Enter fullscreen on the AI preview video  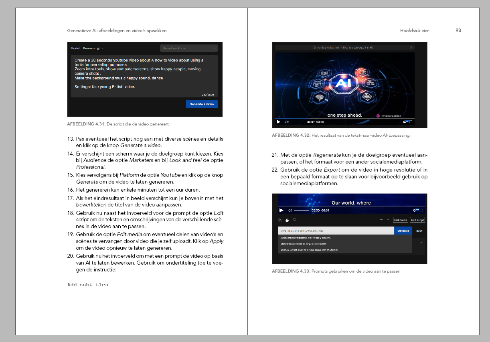[x=412, y=121]
